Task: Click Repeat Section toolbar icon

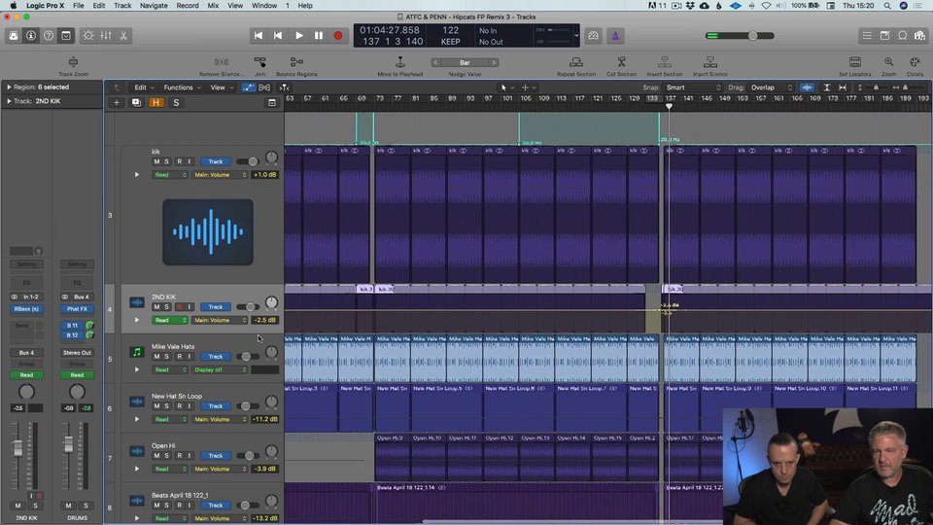Action: pyautogui.click(x=576, y=62)
